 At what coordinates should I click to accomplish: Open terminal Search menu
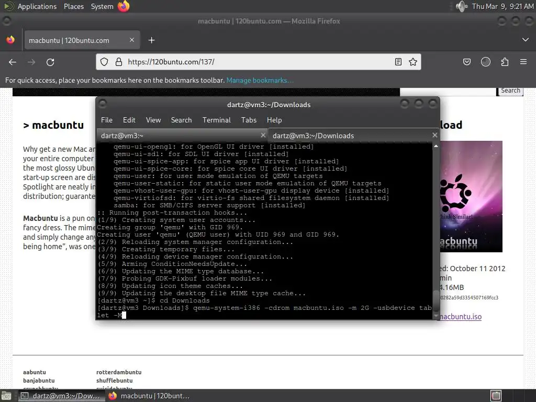181,120
